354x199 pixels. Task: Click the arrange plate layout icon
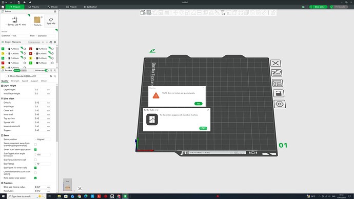tap(277, 83)
